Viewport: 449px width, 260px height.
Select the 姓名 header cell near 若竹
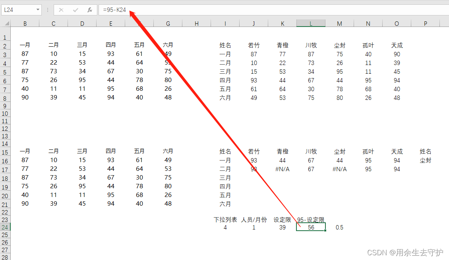click(225, 45)
